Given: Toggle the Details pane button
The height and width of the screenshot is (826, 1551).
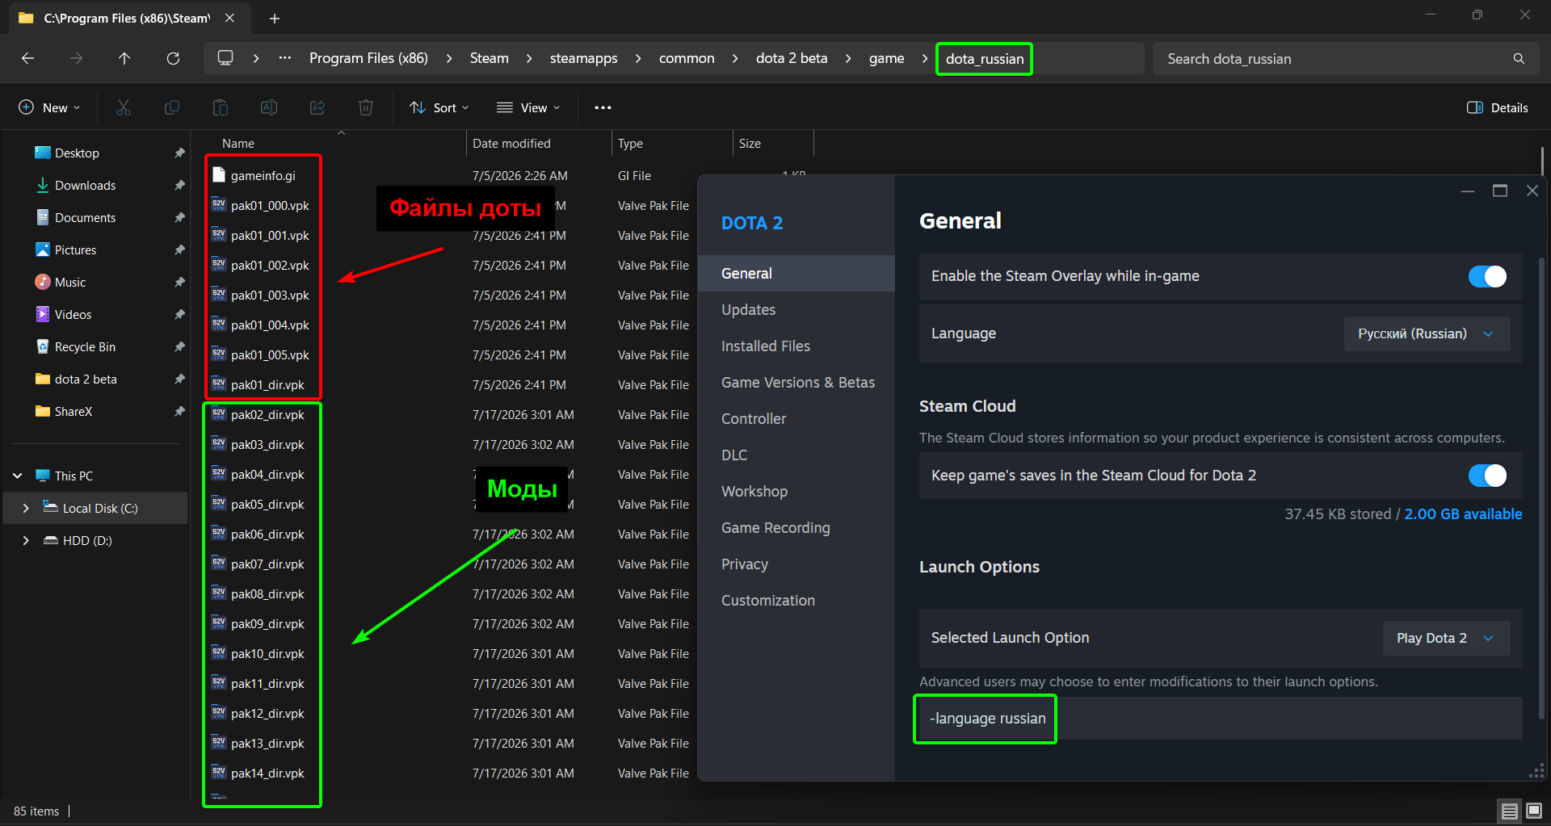Looking at the screenshot, I should pos(1497,107).
